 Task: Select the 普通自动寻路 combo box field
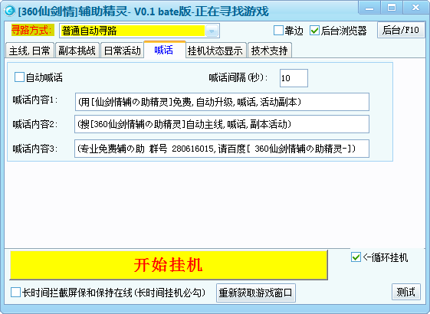point(140,31)
